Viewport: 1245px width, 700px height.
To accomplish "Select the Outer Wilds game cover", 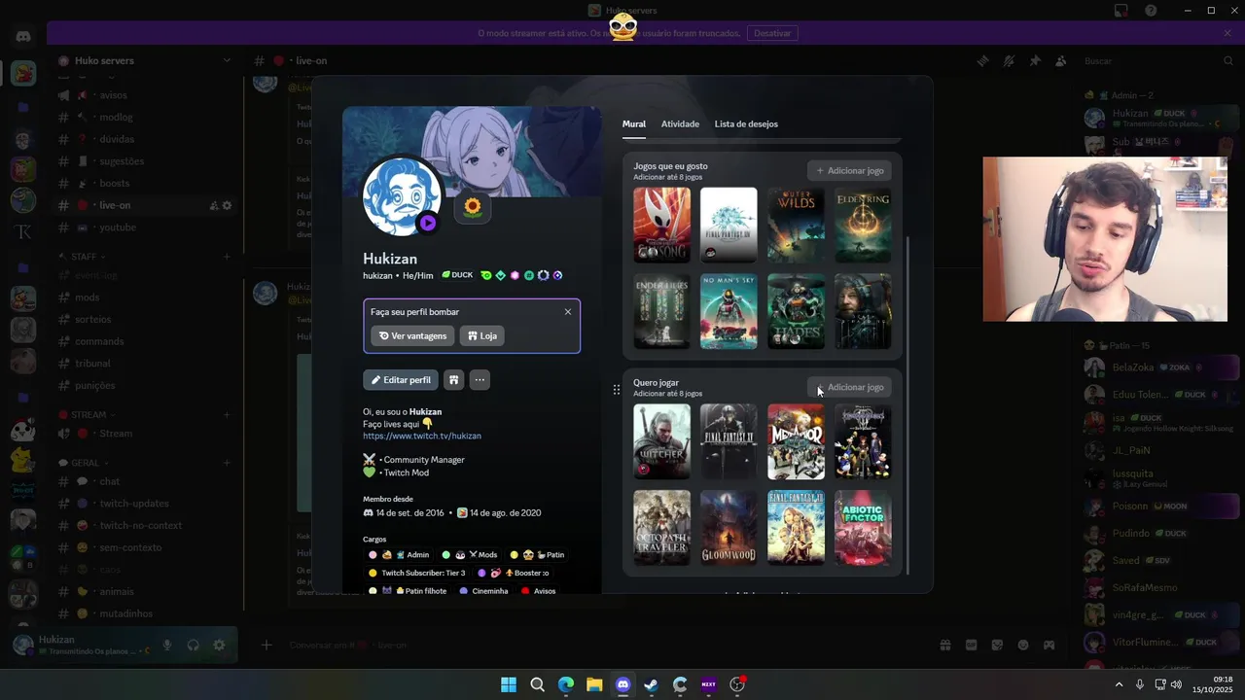I will coord(796,225).
